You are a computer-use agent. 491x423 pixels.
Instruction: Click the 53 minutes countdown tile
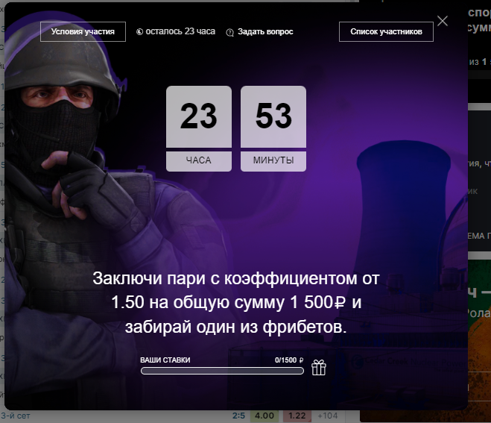point(273,116)
